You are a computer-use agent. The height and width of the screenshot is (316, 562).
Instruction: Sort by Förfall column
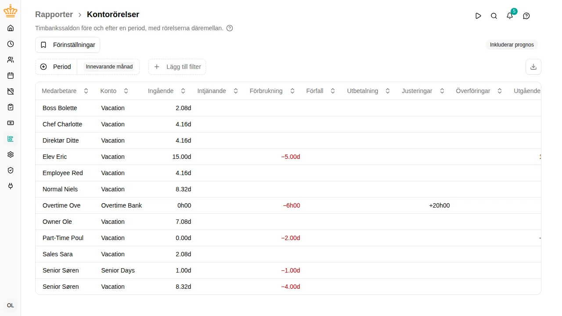(321, 91)
